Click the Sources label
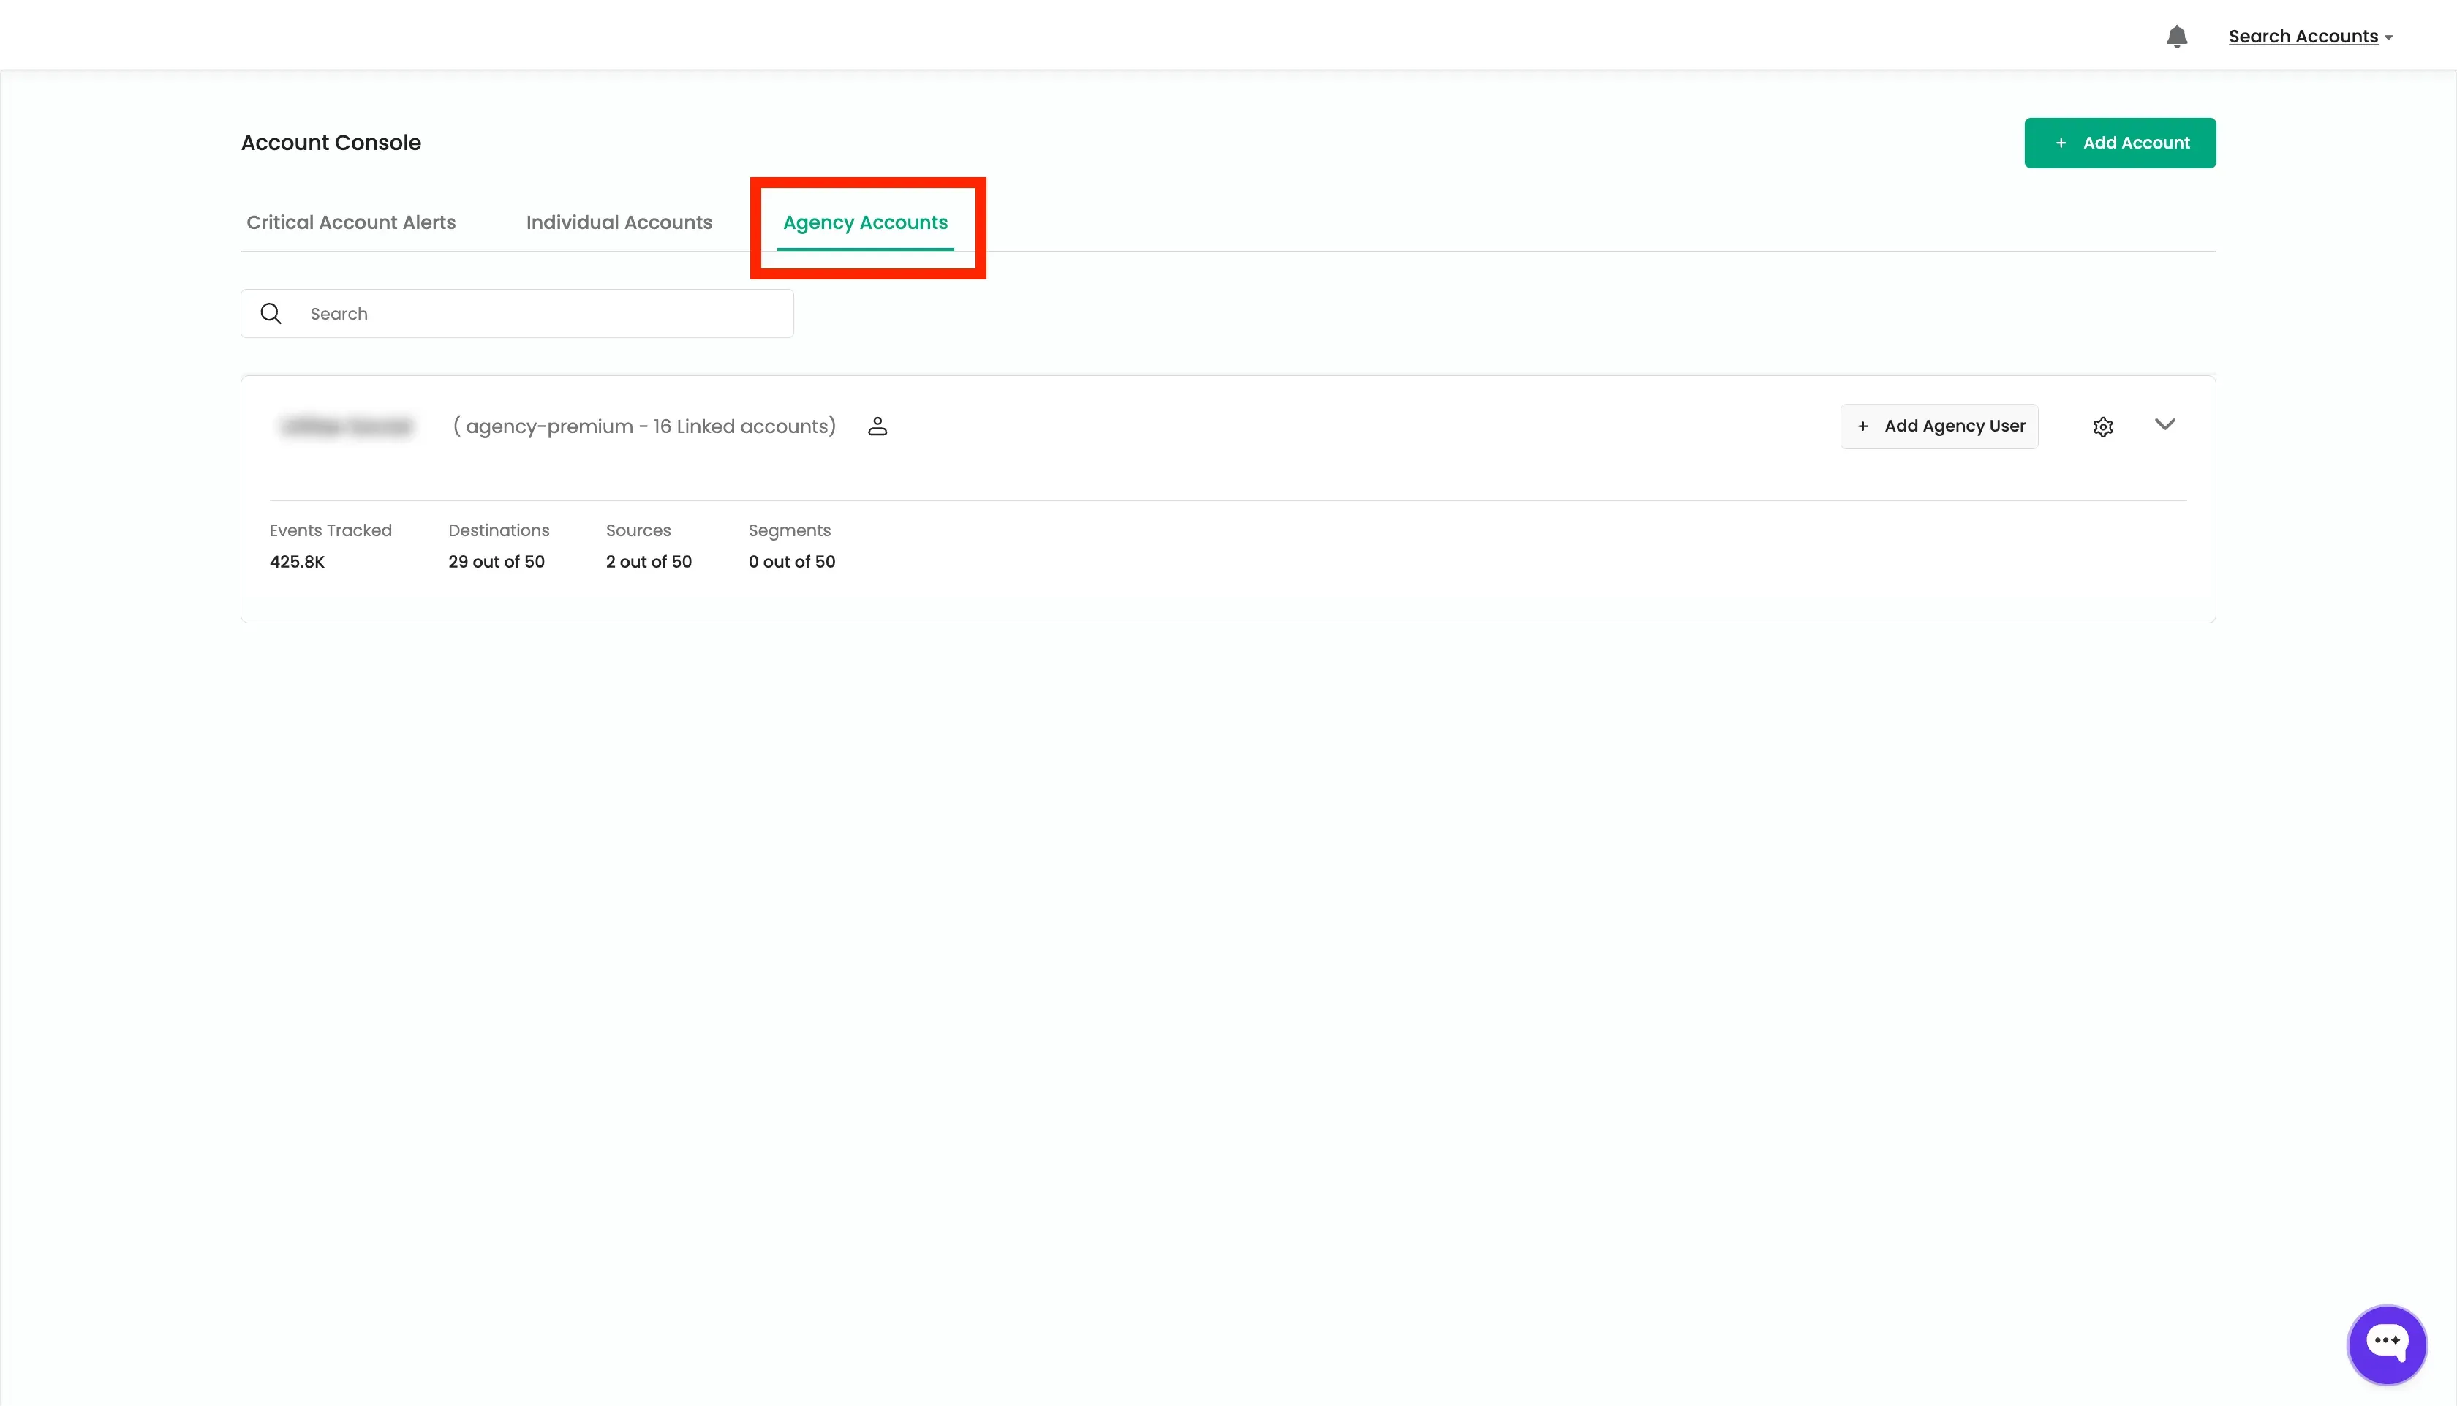 point(638,530)
